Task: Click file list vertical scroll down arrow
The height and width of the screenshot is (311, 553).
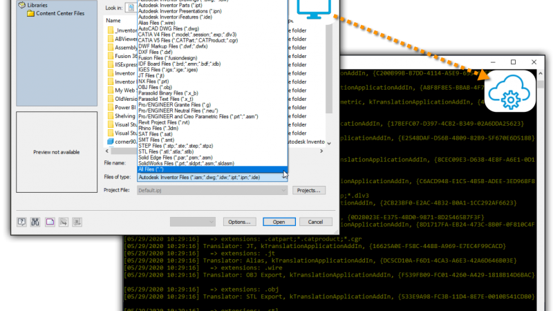Action: 329,143
